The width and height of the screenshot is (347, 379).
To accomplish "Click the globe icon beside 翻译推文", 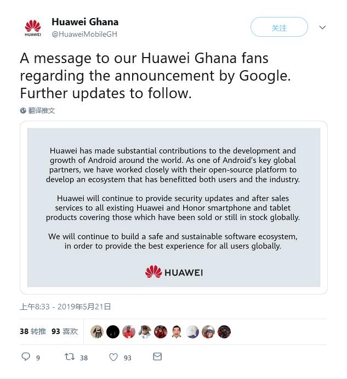I will coord(23,110).
